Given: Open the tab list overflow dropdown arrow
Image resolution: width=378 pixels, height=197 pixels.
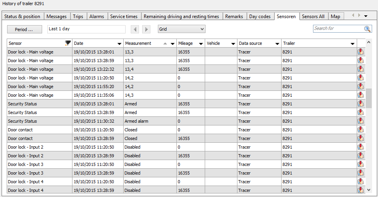Looking at the screenshot, I should coord(366,16).
